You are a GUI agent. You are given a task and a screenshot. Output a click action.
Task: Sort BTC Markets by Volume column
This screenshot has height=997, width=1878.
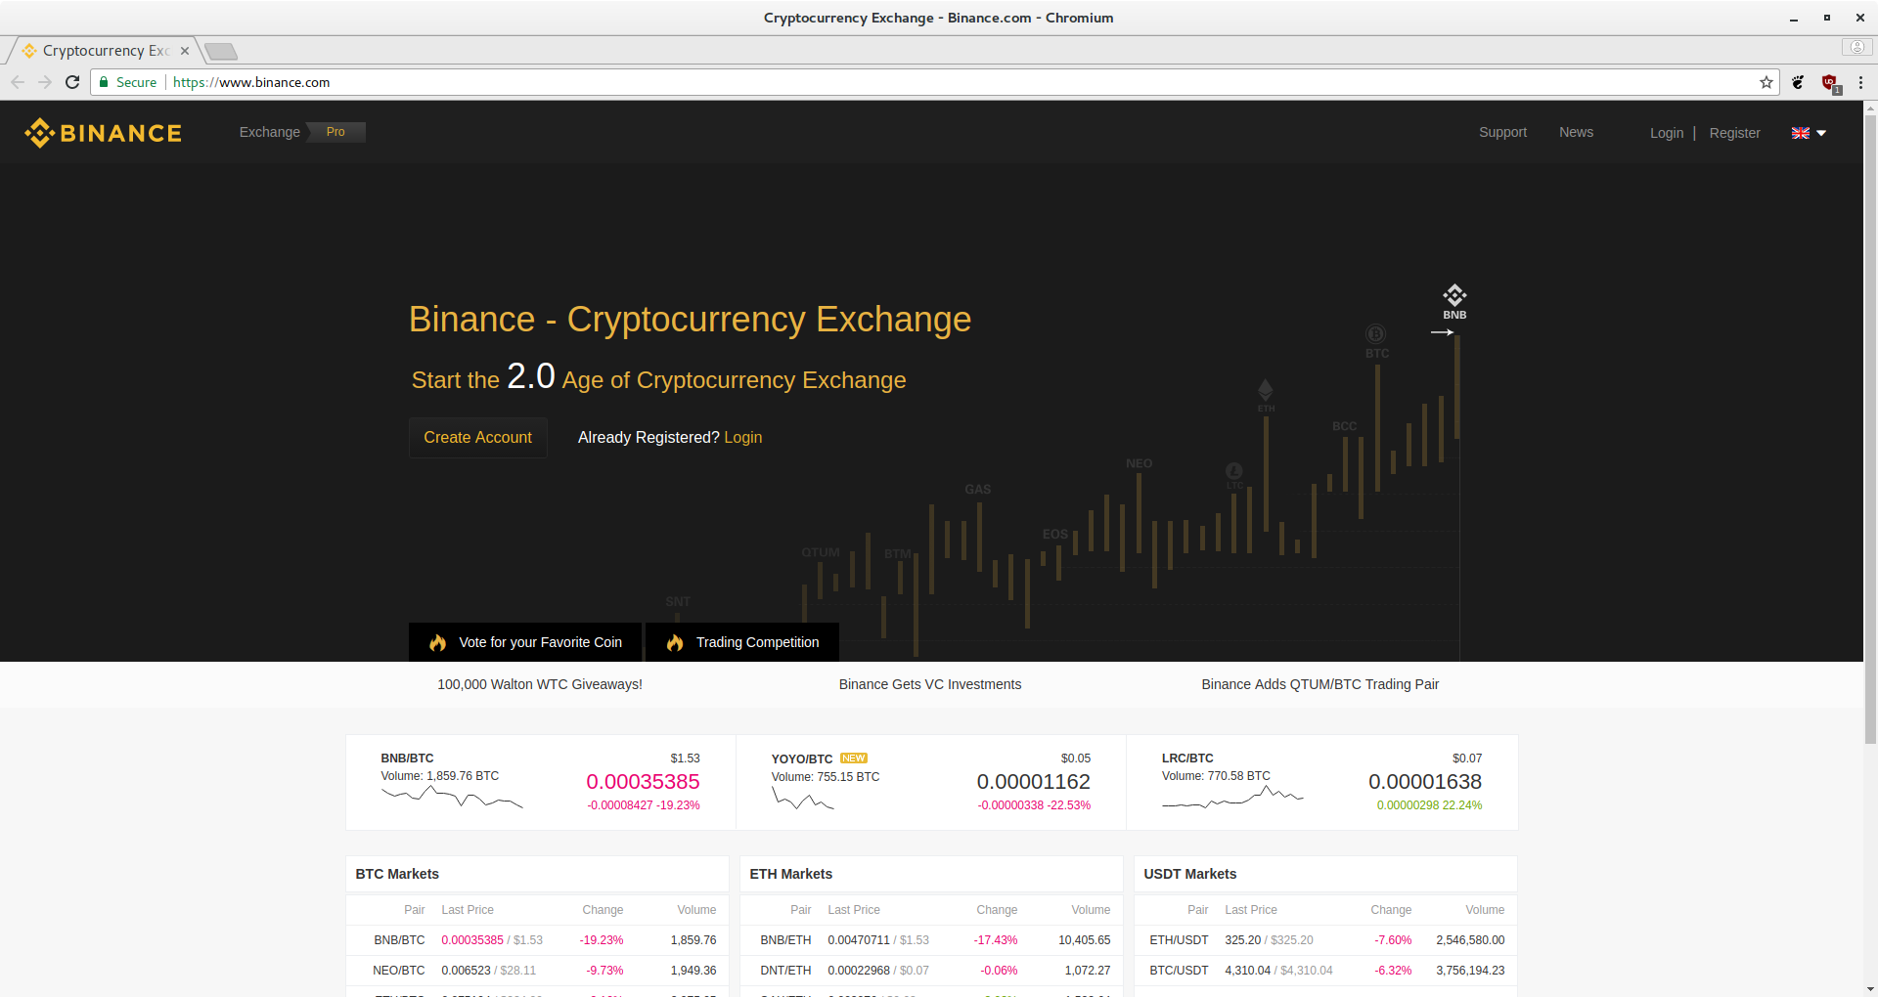pyautogui.click(x=696, y=910)
